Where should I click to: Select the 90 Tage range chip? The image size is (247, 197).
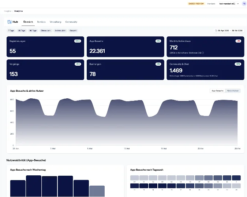click(33, 30)
